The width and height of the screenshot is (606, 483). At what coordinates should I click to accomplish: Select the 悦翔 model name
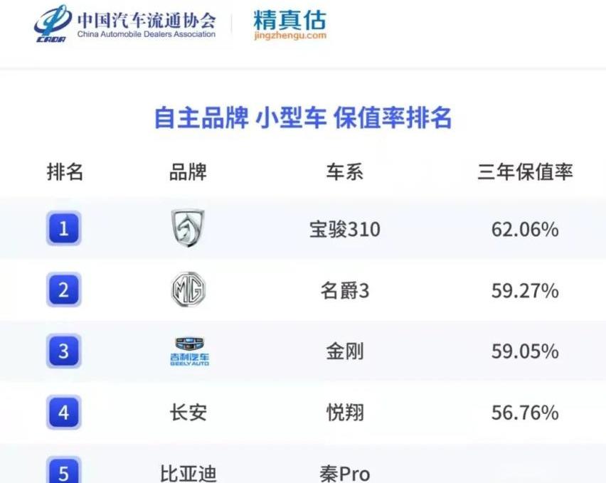click(x=345, y=413)
